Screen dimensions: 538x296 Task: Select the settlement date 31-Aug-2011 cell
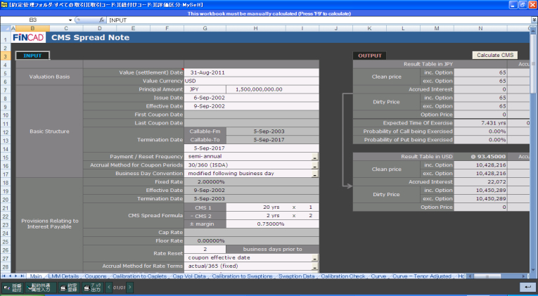click(x=252, y=72)
